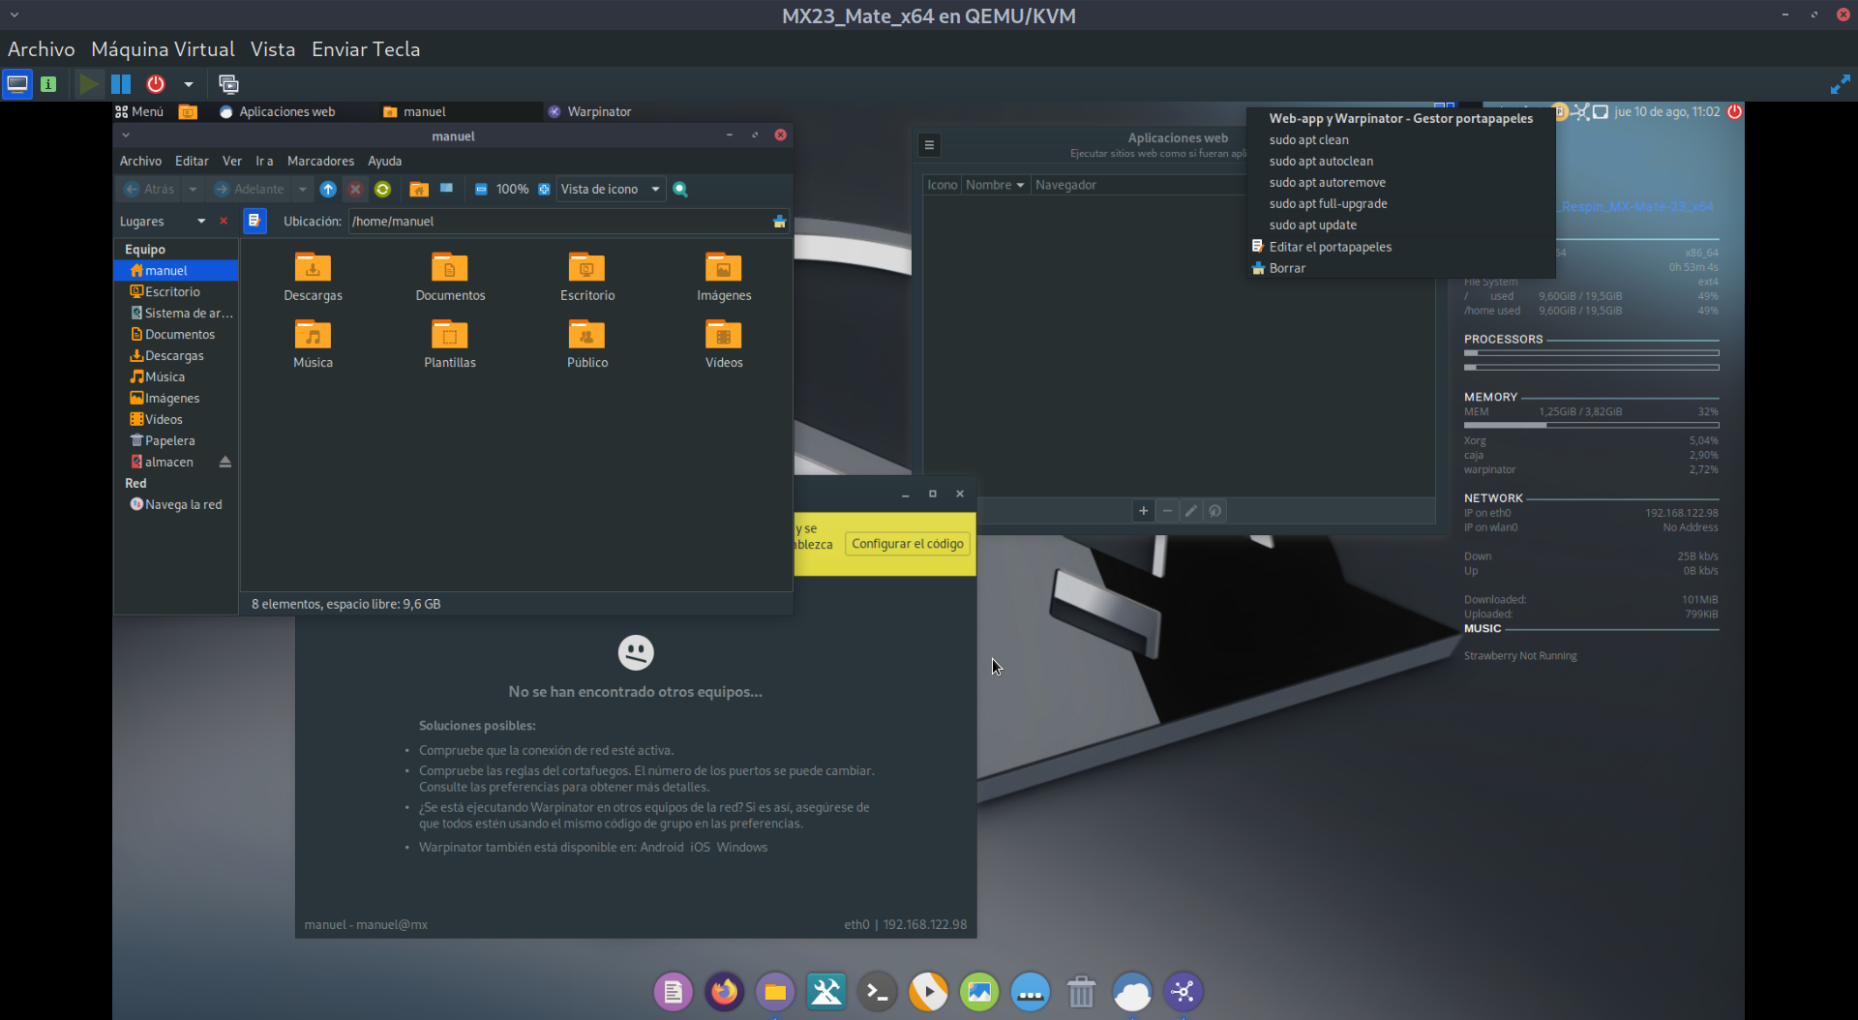Open the power options dropdown arrow beside the power icon
Image resolution: width=1858 pixels, height=1020 pixels.
[x=189, y=84]
